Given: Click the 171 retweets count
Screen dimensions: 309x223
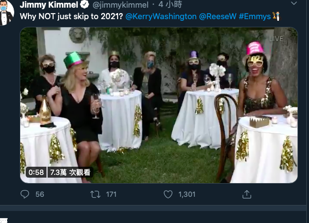Looking at the screenshot, I should (112, 195).
